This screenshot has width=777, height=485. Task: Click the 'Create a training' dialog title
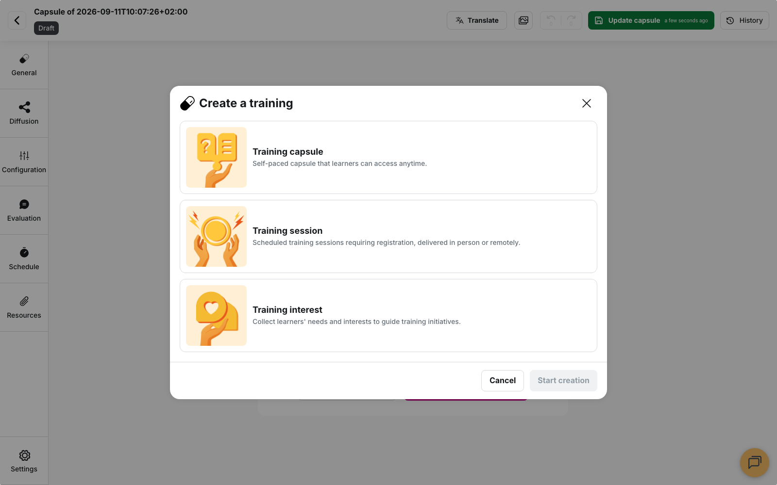246,103
